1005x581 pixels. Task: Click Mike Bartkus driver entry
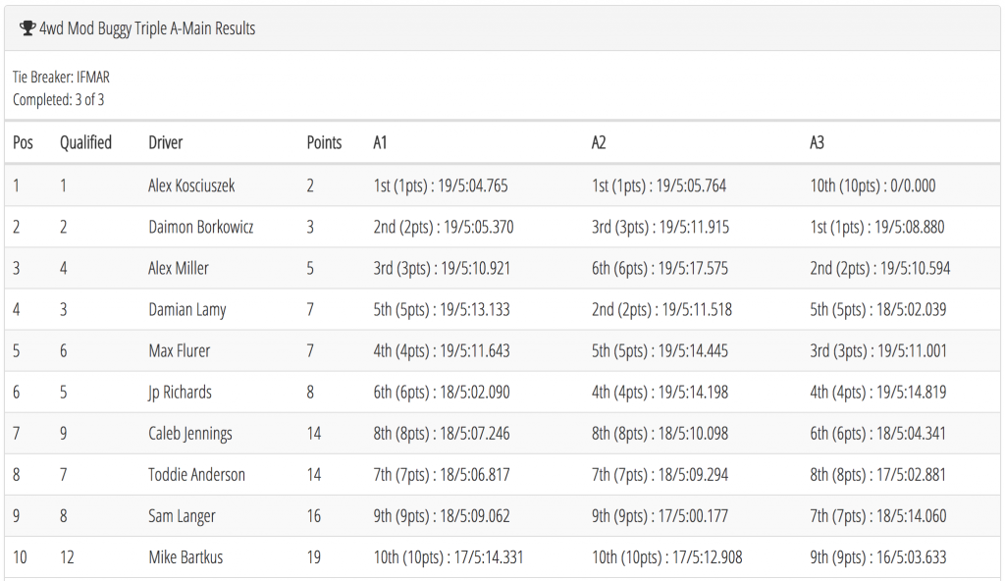coord(185,557)
